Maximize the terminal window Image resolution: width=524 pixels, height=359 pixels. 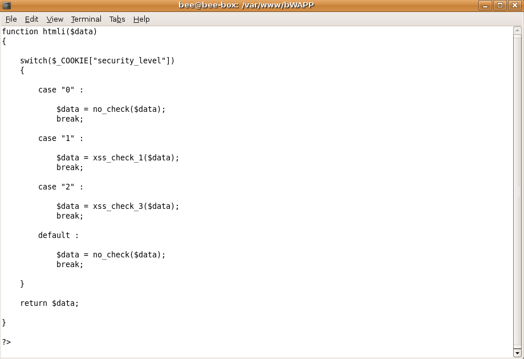500,5
